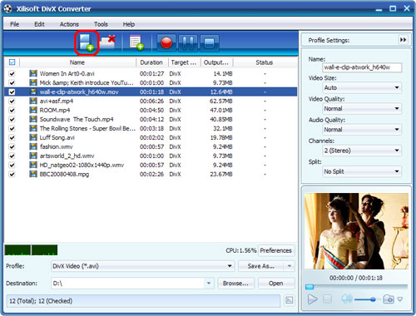
Task: Collapse Profile Settings panel with double-arrow icon
Action: pos(403,40)
